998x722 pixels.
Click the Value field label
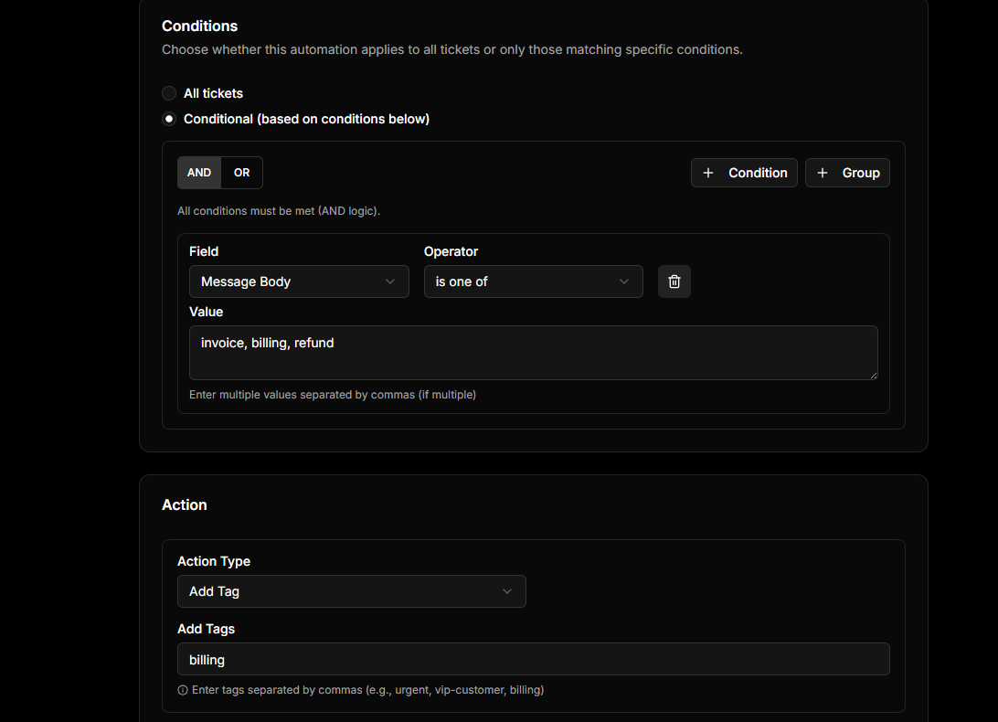coord(206,312)
